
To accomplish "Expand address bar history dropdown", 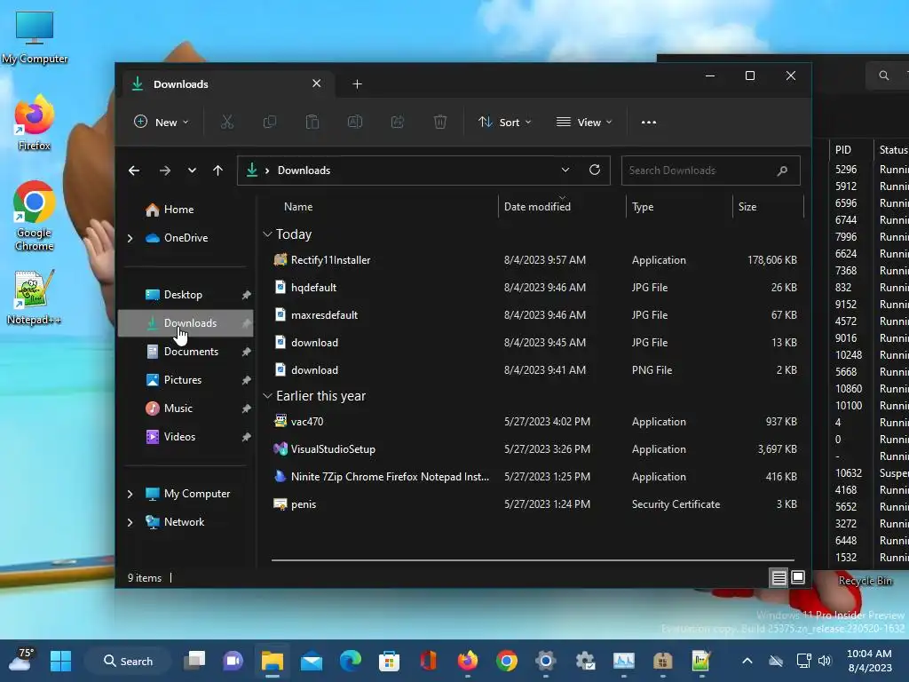I will 565,170.
